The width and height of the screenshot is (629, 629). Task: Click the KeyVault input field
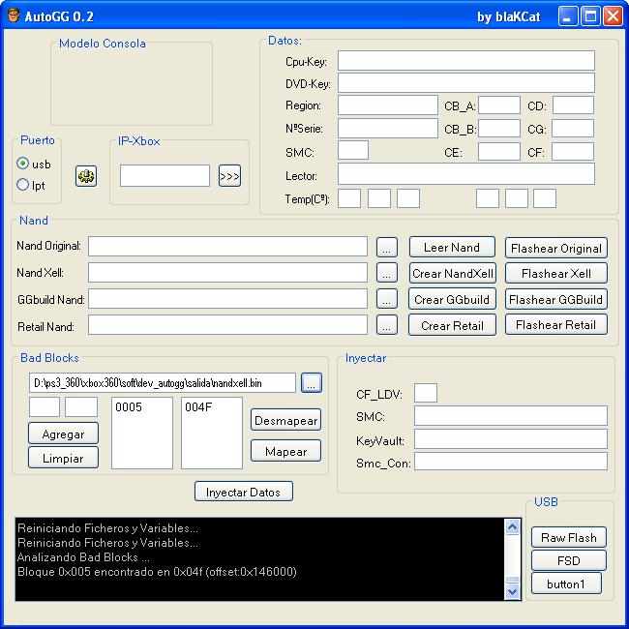510,439
